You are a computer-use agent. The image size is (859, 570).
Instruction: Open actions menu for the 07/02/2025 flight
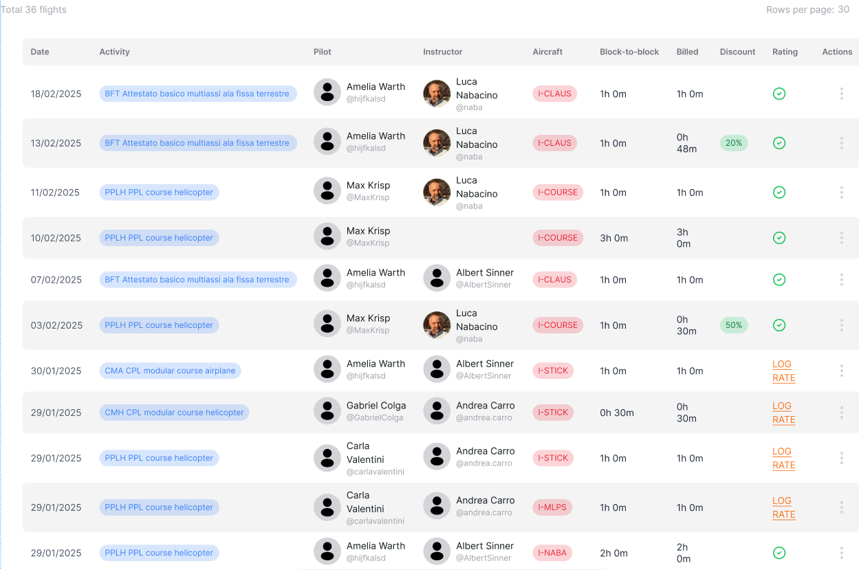(841, 280)
